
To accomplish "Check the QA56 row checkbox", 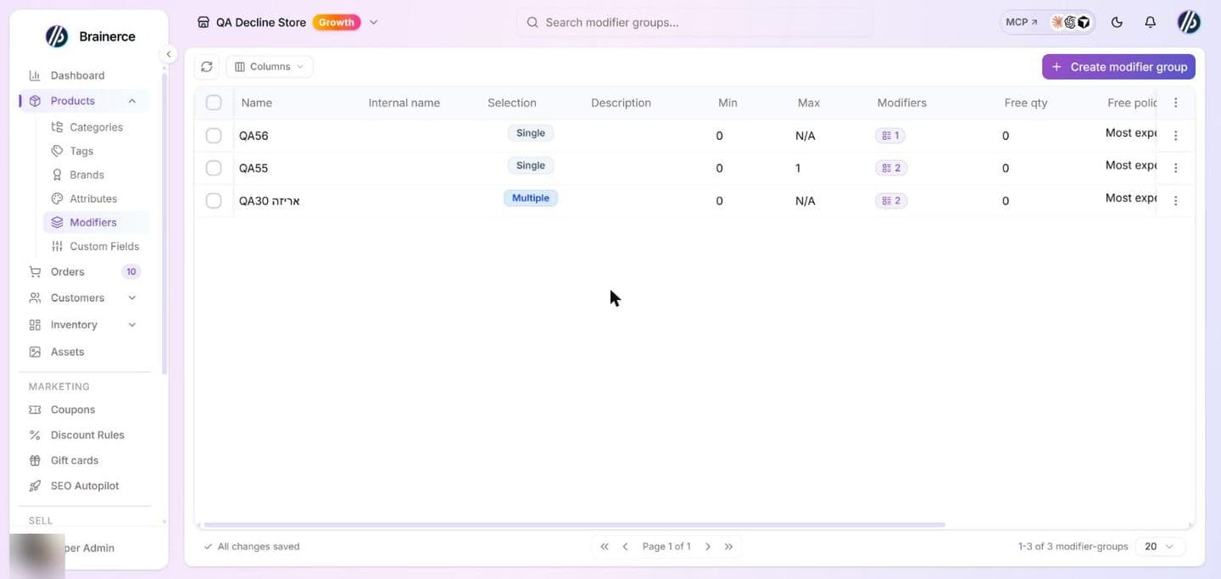I will pyautogui.click(x=214, y=136).
